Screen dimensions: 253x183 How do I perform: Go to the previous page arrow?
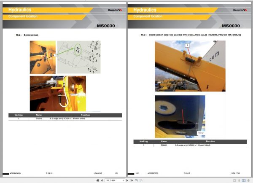coord(102,180)
